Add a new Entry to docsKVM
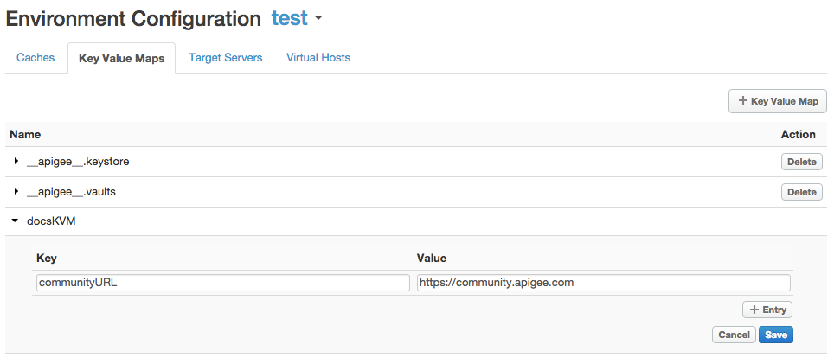This screenshot has height=358, width=834. click(767, 310)
